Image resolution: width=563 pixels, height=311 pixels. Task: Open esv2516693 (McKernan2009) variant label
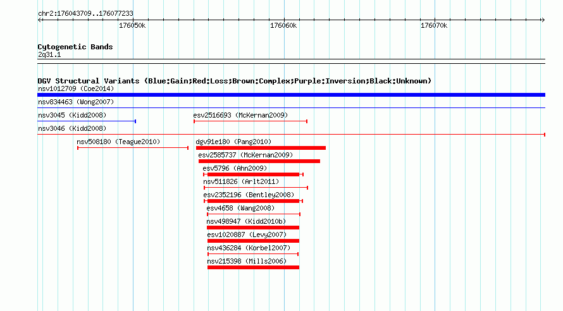point(240,115)
